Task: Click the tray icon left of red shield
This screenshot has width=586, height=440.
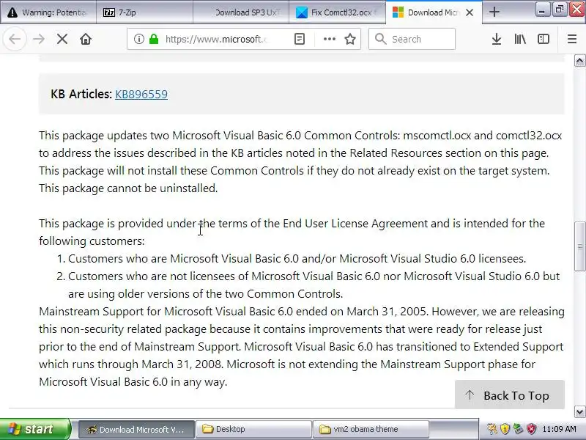Action: pos(518,429)
